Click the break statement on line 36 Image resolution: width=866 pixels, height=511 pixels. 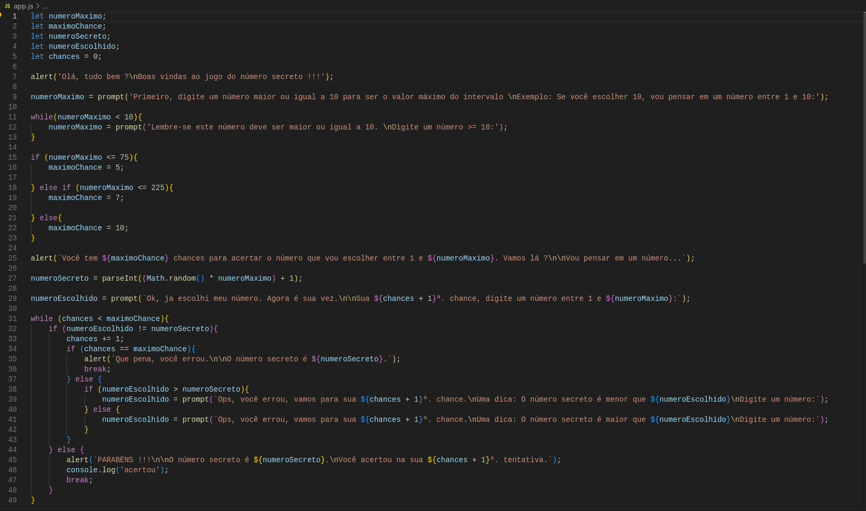point(96,369)
